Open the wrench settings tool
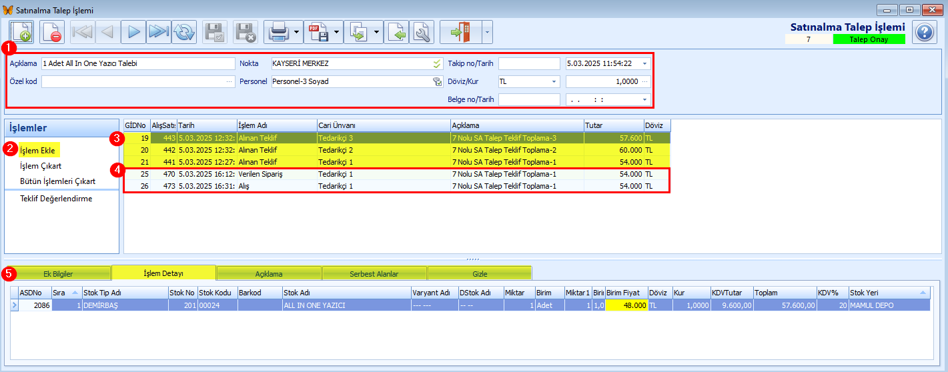This screenshot has height=372, width=948. 422,32
